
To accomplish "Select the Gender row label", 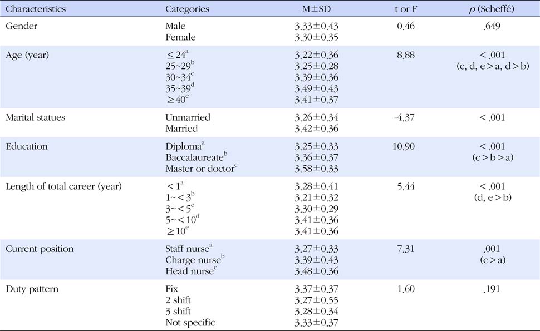I will click(21, 26).
